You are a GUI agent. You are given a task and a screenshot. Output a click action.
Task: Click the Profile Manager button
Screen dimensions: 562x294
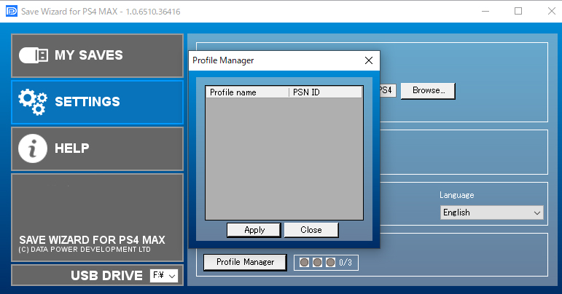click(245, 262)
